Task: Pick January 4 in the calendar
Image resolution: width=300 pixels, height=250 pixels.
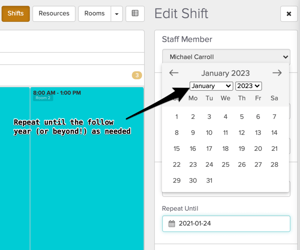Action: [x=226, y=117]
